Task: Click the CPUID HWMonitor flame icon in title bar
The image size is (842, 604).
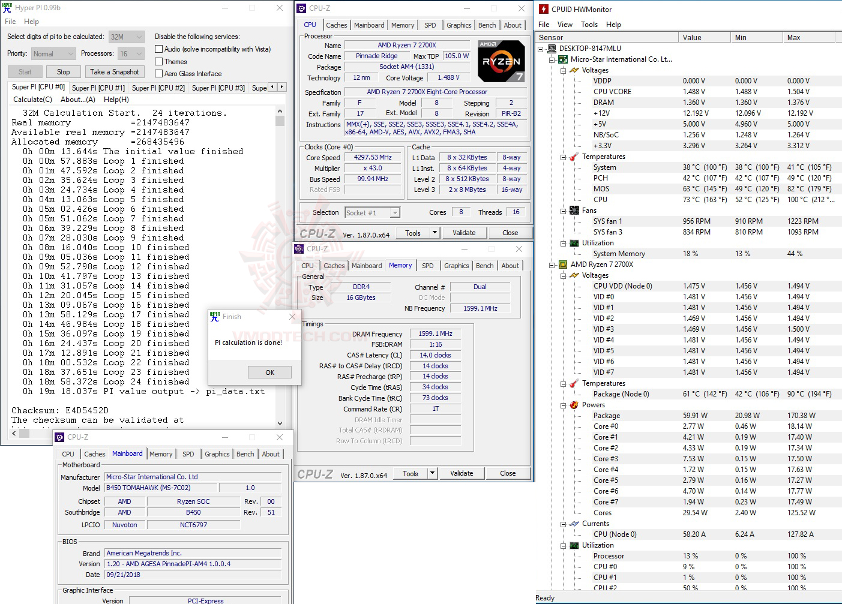Action: point(544,9)
